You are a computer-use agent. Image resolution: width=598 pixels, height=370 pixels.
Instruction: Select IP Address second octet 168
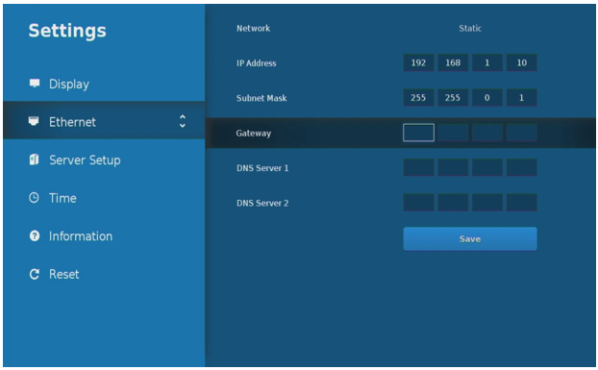(x=453, y=62)
